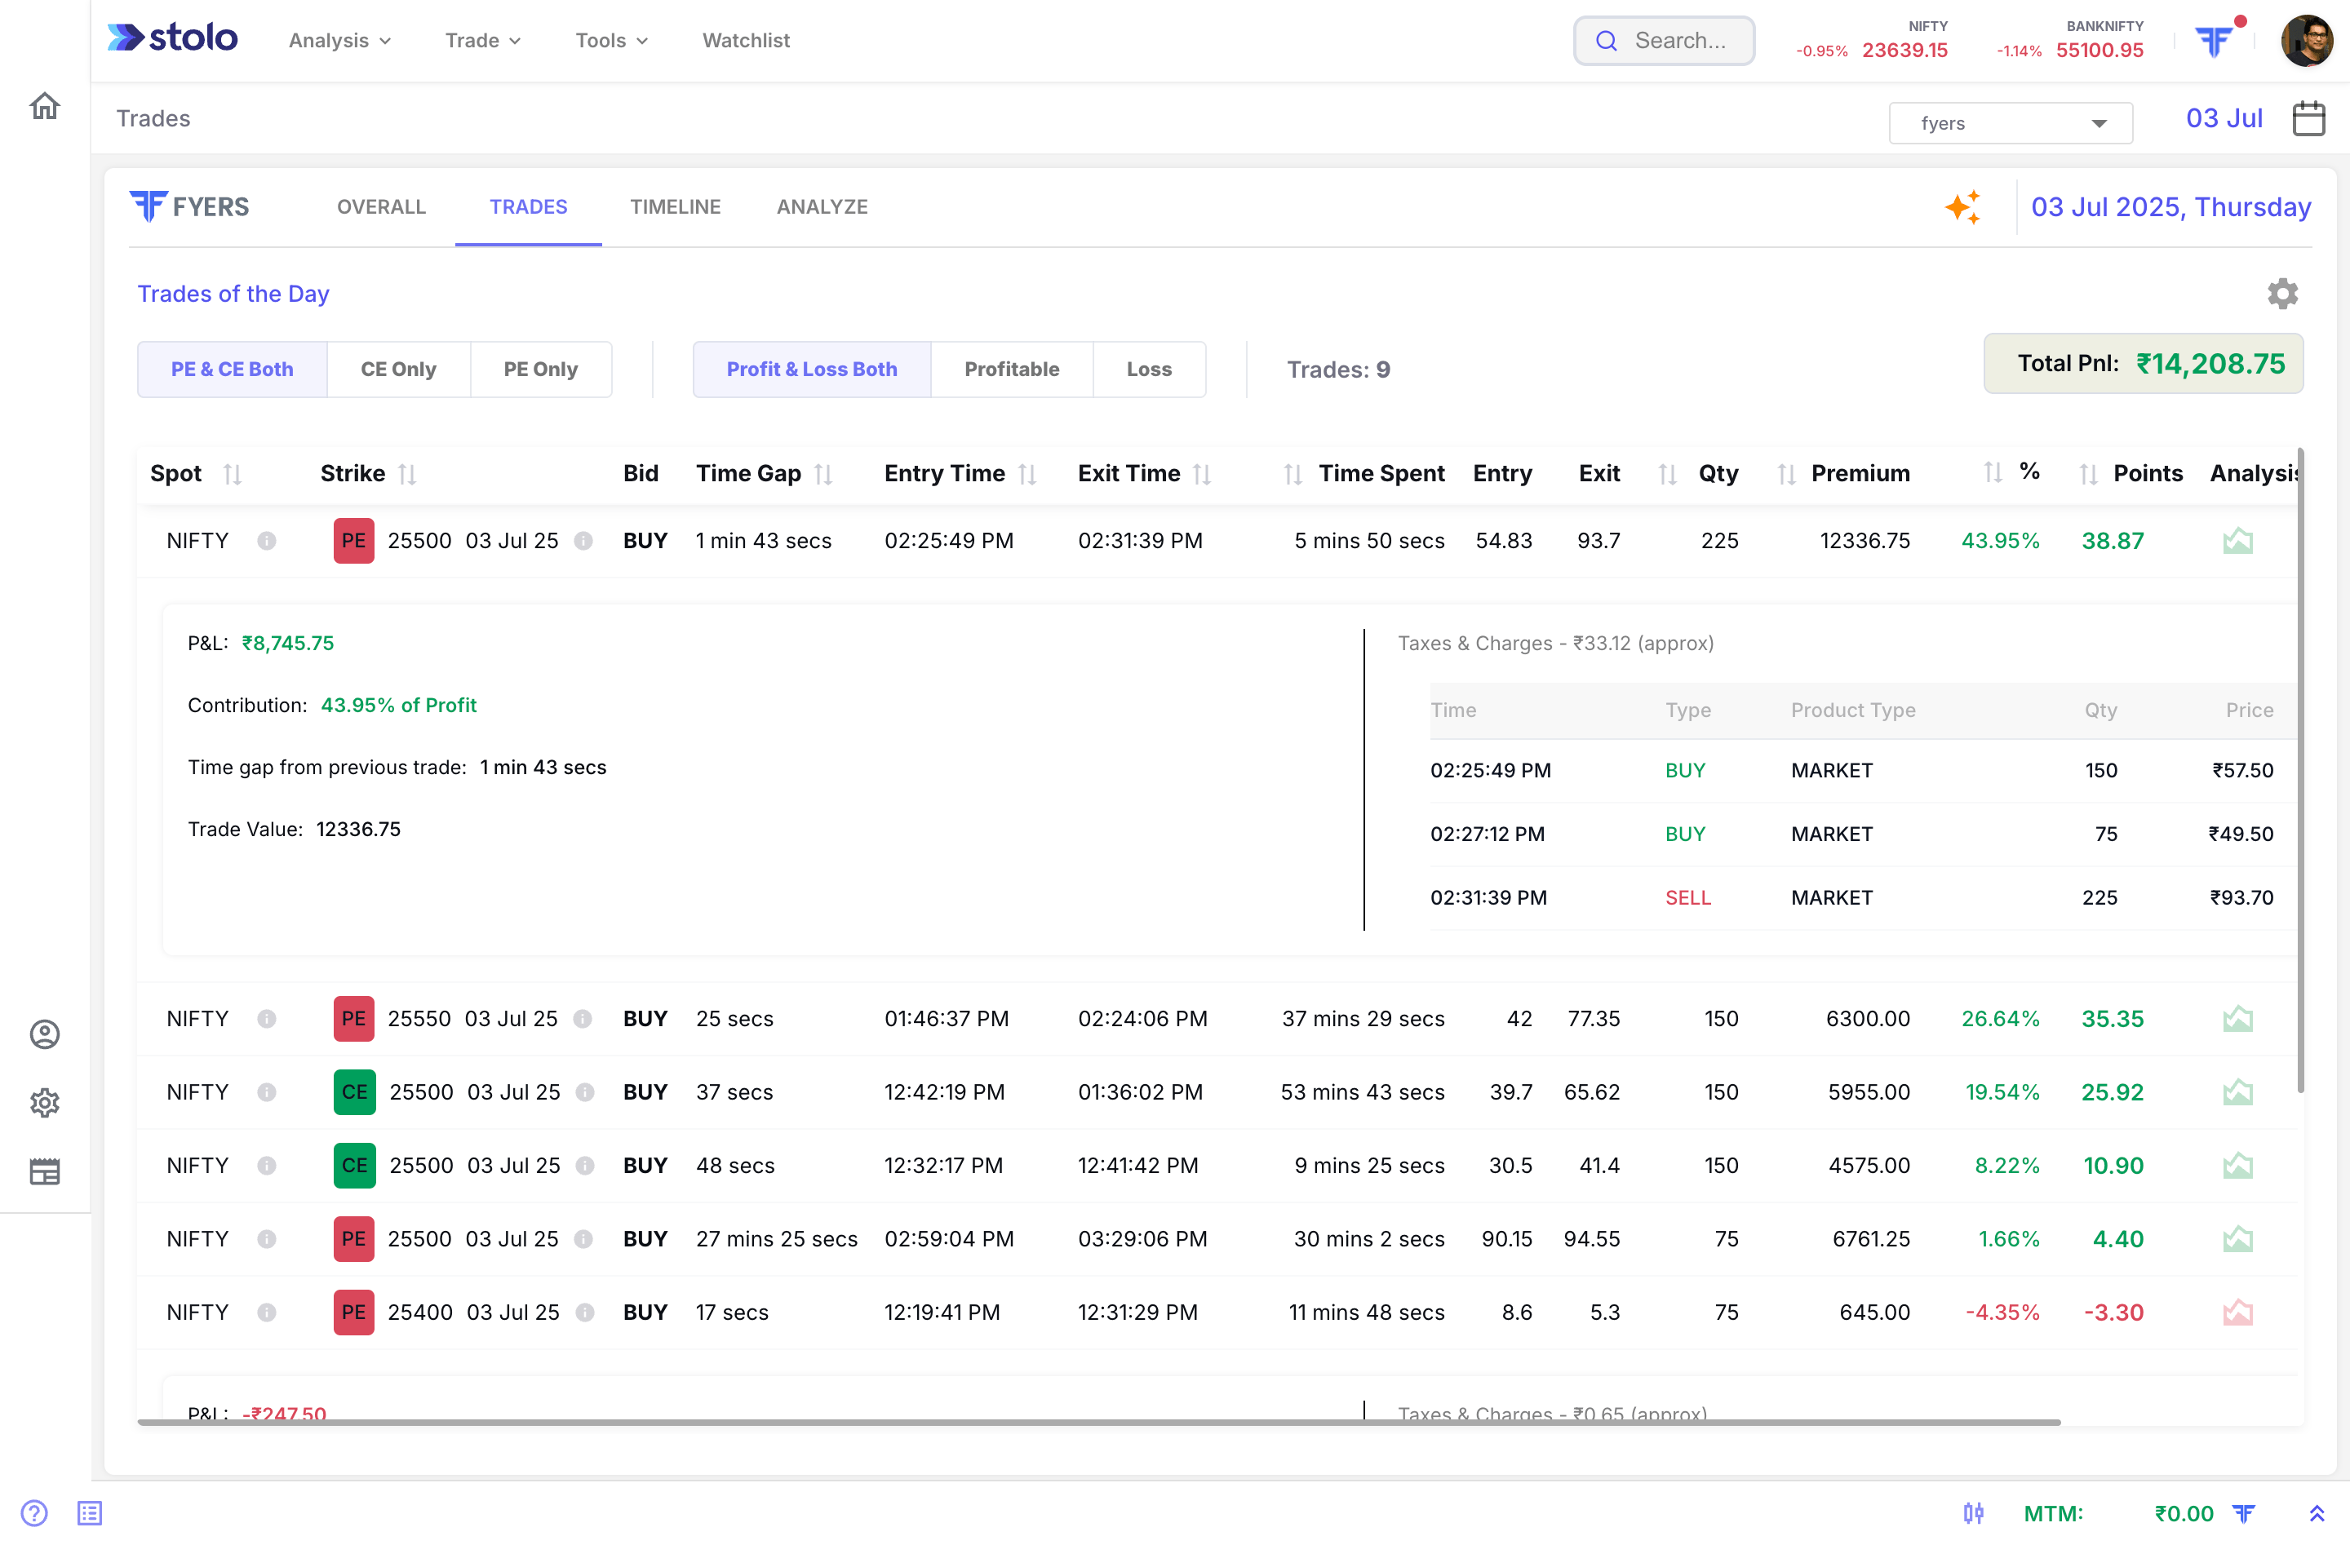Open the Watchlist menu item
Image resolution: width=2350 pixels, height=1545 pixels.
click(746, 41)
